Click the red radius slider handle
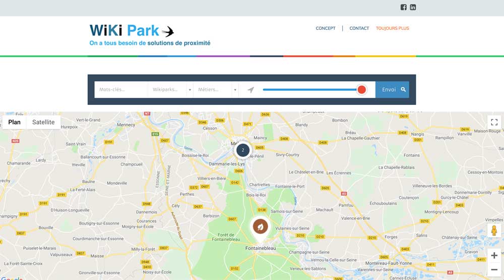 point(361,89)
